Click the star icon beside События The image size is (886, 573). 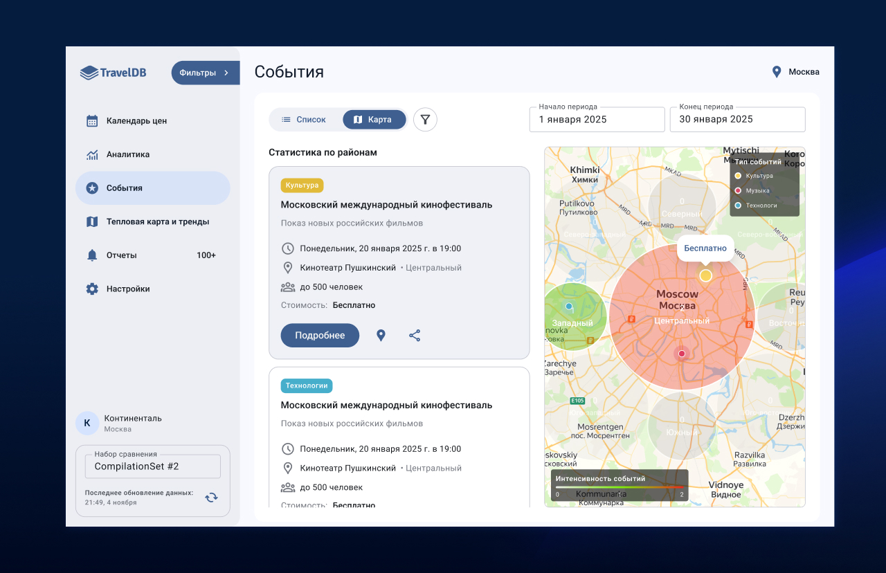[x=92, y=188]
